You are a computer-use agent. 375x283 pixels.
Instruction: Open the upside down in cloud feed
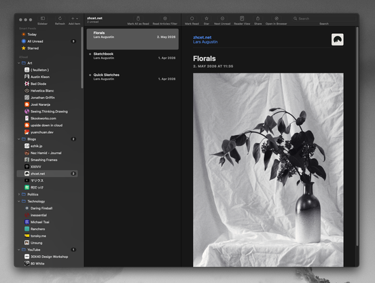pyautogui.click(x=48, y=126)
